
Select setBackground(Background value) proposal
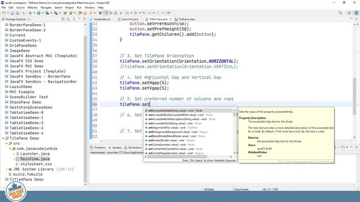point(188,132)
